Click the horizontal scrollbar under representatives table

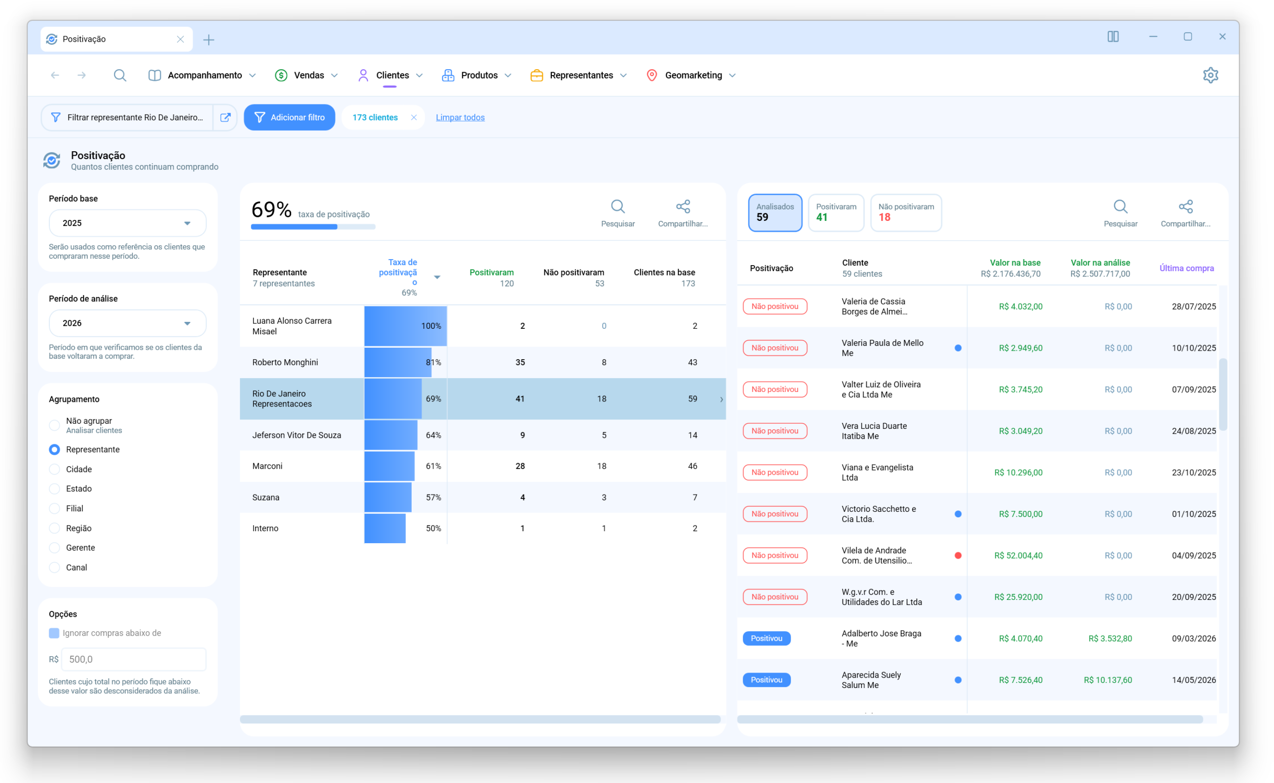coord(480,719)
